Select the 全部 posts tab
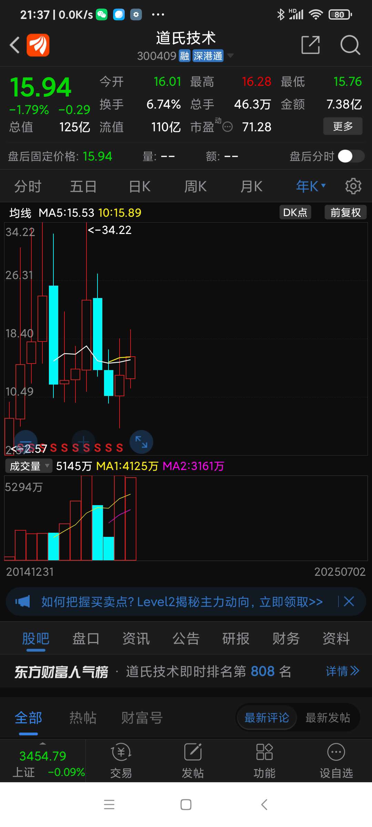Screen dimensions: 372x827 pyautogui.click(x=28, y=718)
